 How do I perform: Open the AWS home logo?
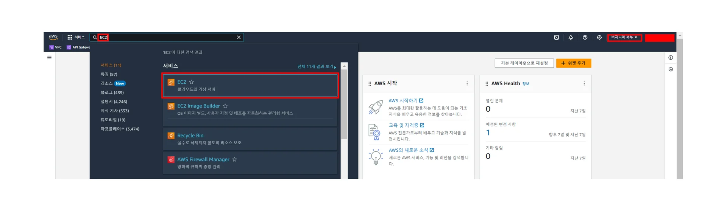click(53, 37)
